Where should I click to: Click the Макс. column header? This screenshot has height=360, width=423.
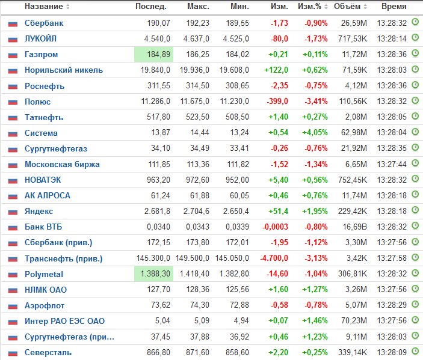tap(199, 7)
